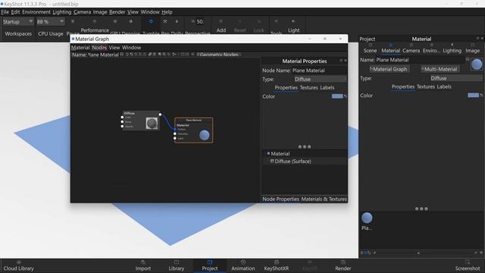Image resolution: width=485 pixels, height=273 pixels.
Task: Click texture icon next to Project panel Color swatch
Action: [x=481, y=96]
